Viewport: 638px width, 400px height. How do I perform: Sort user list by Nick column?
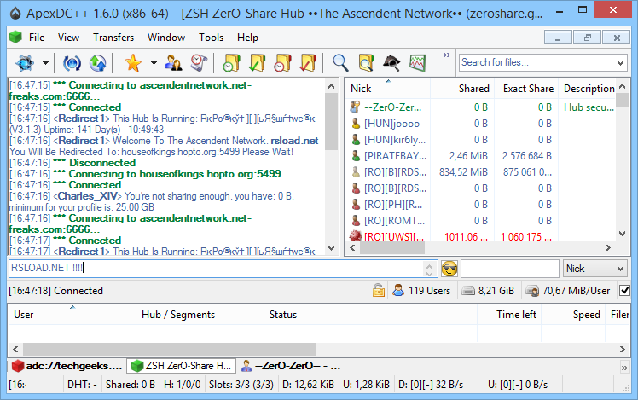[x=387, y=89]
